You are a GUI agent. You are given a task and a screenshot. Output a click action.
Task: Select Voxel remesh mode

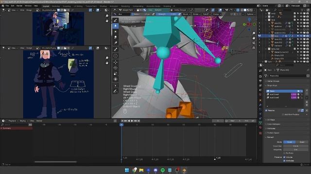point(290,142)
